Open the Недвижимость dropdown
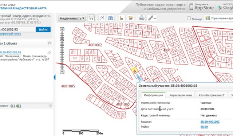 pos(72,18)
